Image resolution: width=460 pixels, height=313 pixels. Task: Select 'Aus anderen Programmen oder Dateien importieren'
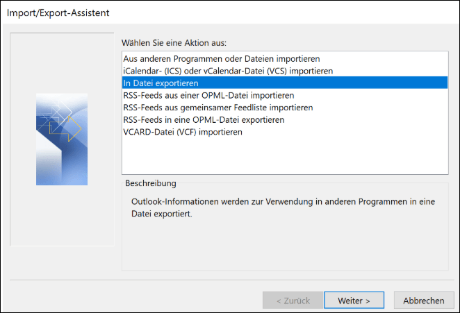point(285,58)
